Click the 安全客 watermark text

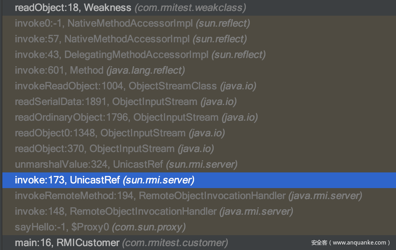pos(319,243)
